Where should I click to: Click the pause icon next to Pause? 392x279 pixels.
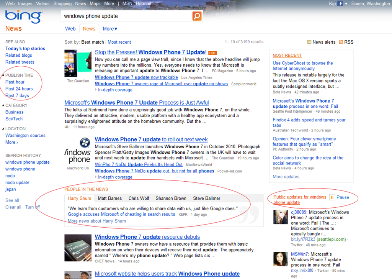(x=332, y=197)
